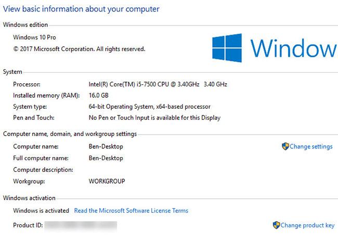338x244 pixels.
Task: Select the 'Windows 10 Pro' edition text
Action: tap(34, 37)
